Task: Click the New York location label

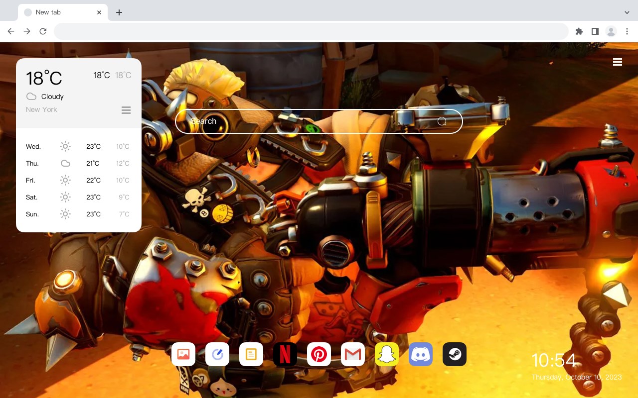Action: pyautogui.click(x=41, y=109)
